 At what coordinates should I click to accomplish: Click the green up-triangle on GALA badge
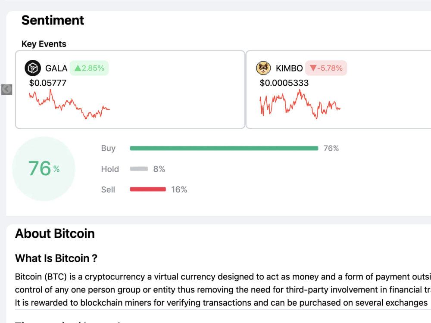(x=78, y=68)
